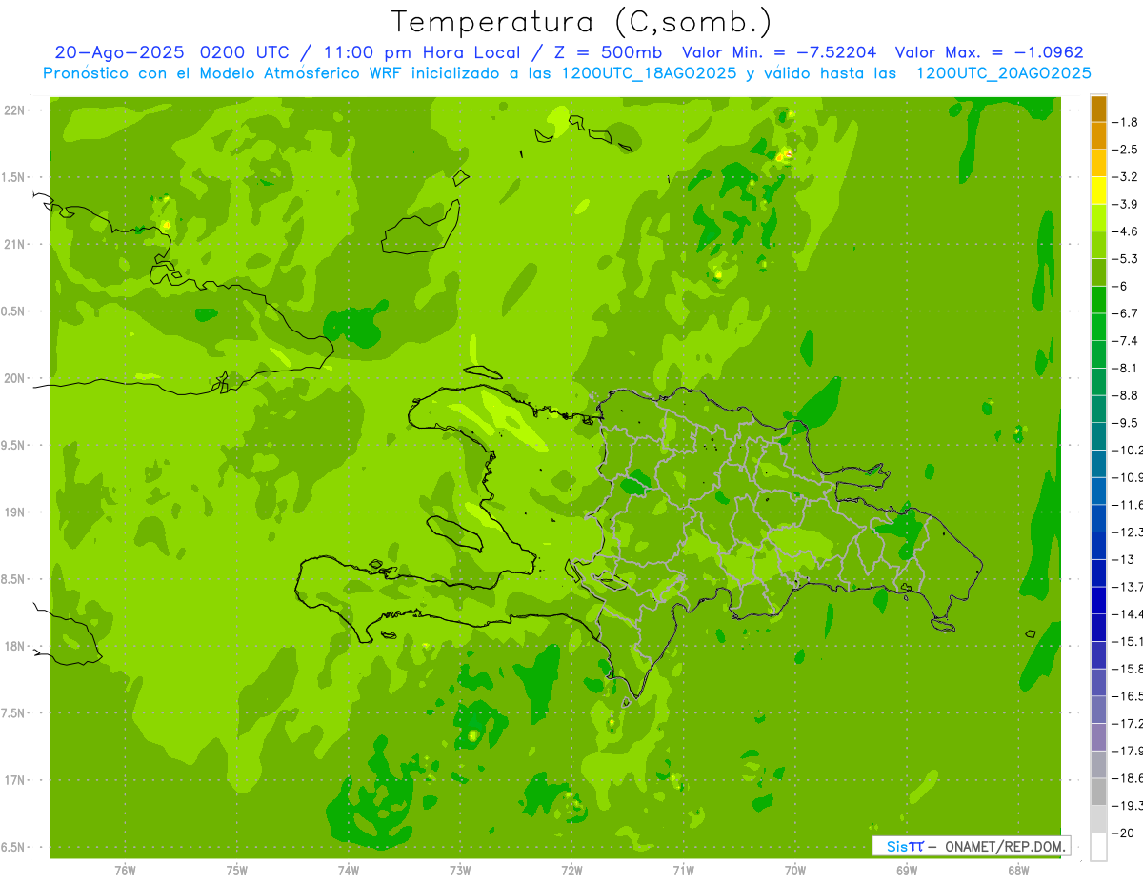Click the "18N" latitude label
The width and height of the screenshot is (1143, 883).
click(15, 646)
